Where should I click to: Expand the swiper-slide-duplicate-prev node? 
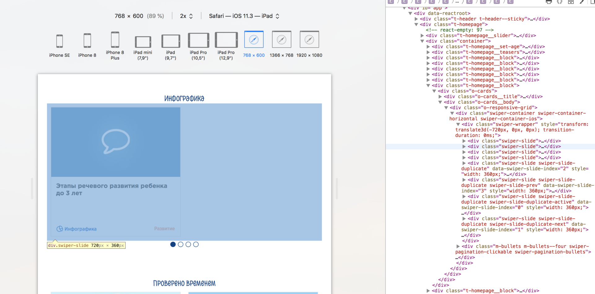(464, 180)
